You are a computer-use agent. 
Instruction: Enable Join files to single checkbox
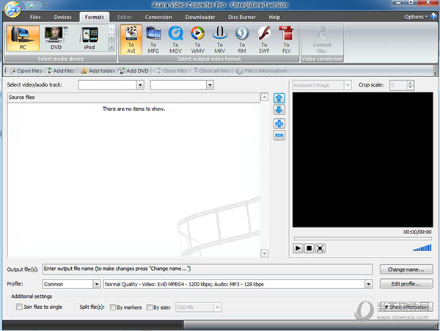point(19,307)
